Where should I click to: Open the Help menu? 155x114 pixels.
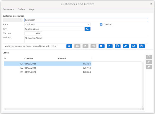pos(31,9)
